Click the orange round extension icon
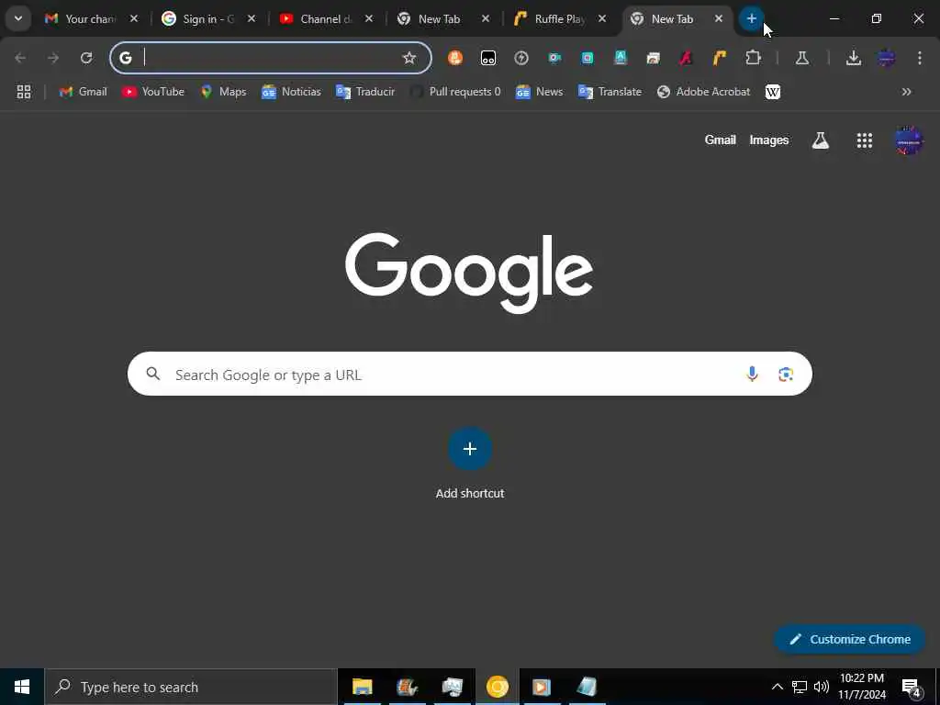The height and width of the screenshot is (705, 940). (455, 58)
